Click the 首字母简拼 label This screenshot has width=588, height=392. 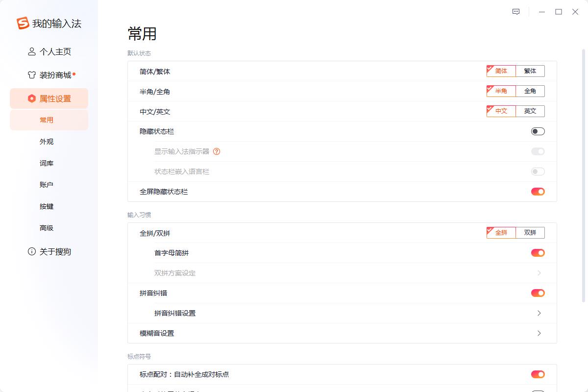tap(171, 253)
